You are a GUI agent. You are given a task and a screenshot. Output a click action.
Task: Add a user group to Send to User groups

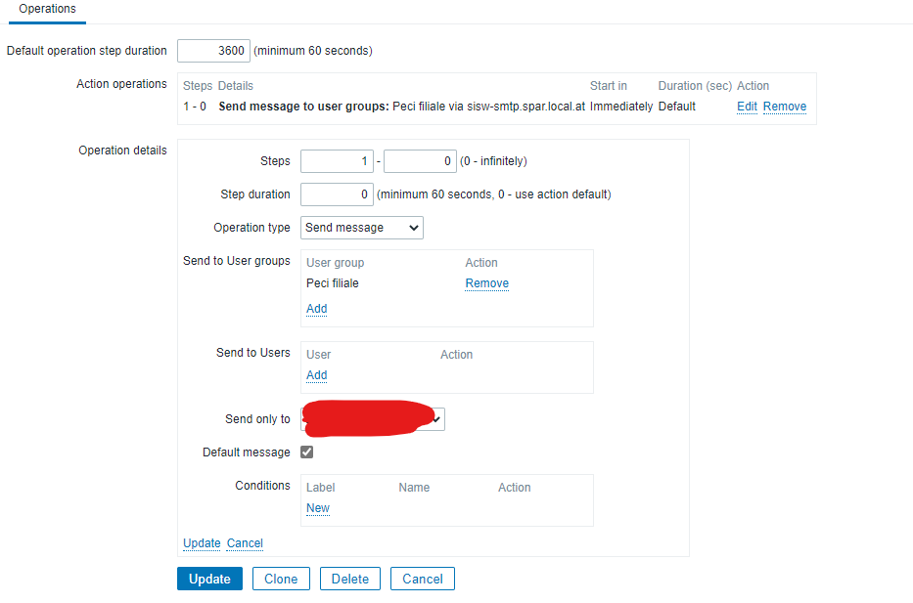(x=316, y=309)
